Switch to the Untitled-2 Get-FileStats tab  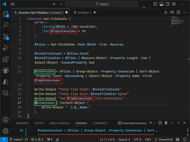click(40, 12)
